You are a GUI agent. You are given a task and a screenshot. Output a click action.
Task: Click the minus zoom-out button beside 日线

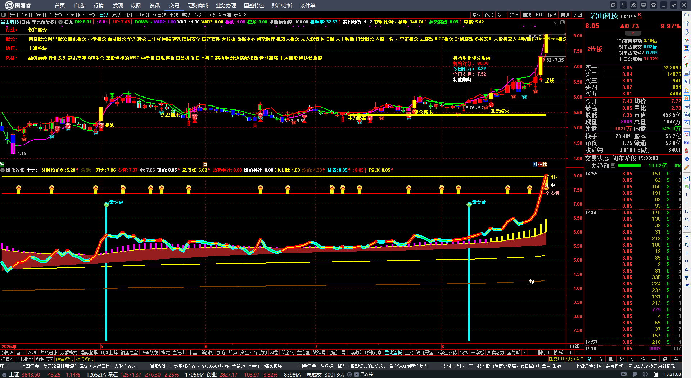[579, 352]
